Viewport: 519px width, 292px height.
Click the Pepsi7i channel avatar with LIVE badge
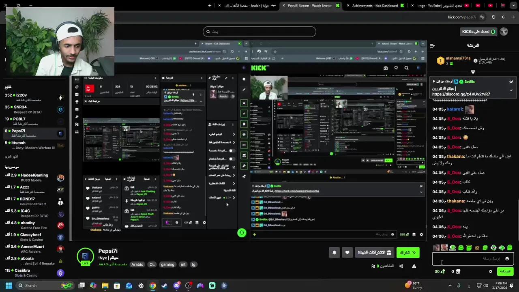[x=85, y=257]
